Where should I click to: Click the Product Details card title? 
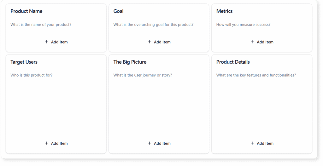coord(233,62)
